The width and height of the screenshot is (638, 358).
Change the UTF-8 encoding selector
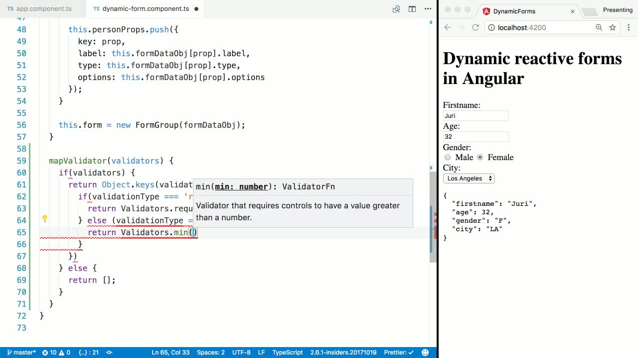click(x=241, y=352)
